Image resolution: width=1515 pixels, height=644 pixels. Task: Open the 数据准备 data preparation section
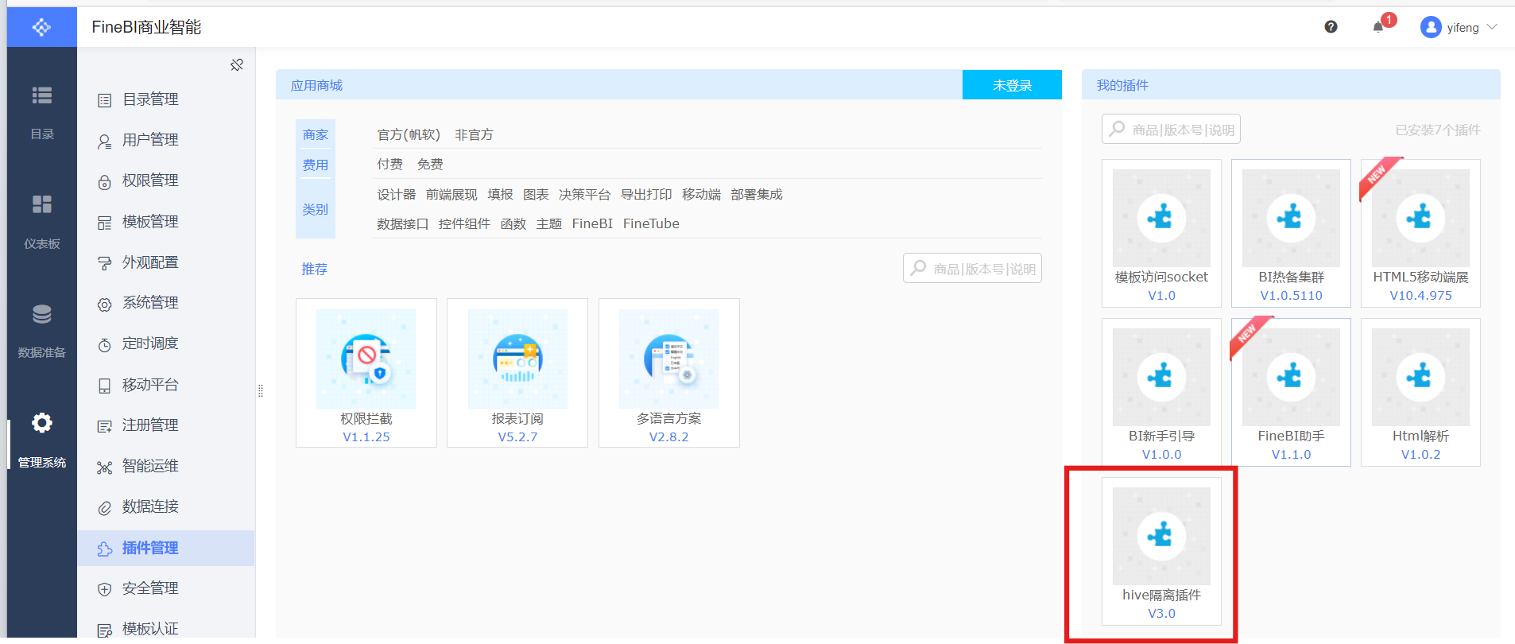(42, 332)
